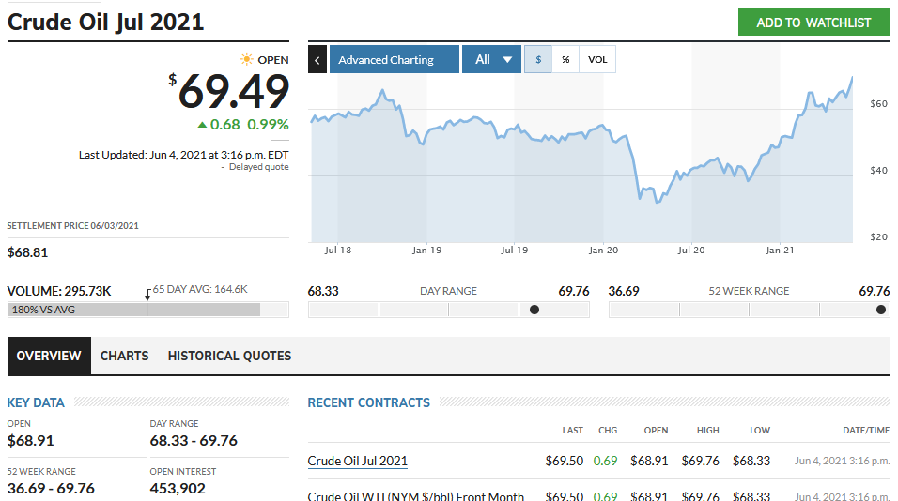
Task: Click the HIGH column header
Action: pos(708,430)
